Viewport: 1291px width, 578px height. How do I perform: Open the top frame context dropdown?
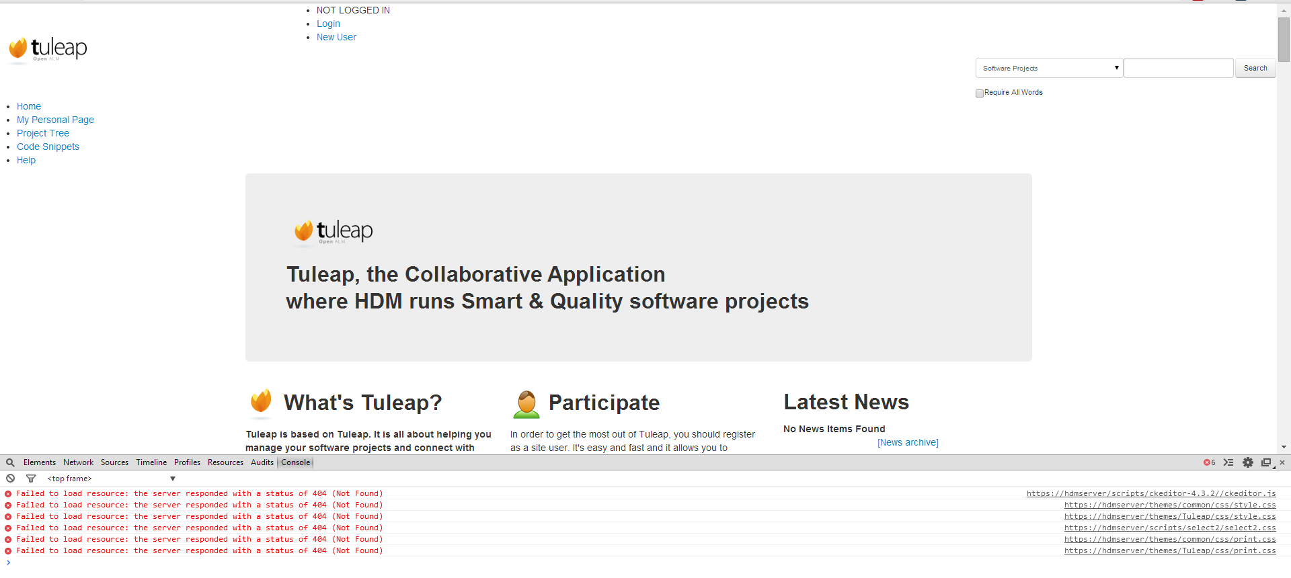(x=112, y=479)
